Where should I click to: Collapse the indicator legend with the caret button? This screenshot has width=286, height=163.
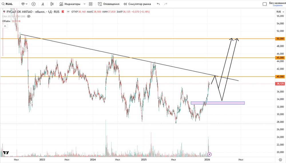(5, 26)
